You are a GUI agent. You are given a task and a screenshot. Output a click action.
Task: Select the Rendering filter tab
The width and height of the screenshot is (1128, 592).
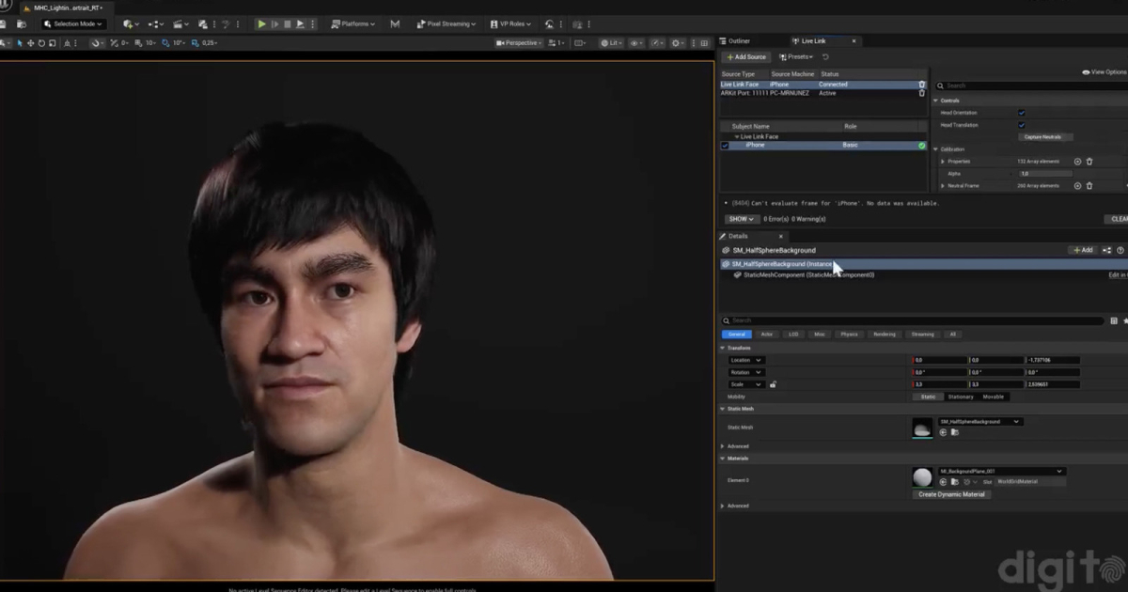(885, 335)
